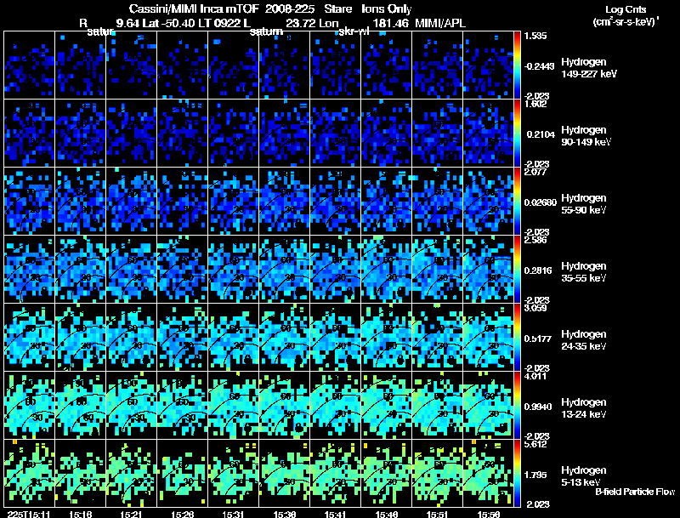Open the 15:31 panel in the 90-149 keV row

[x=233, y=134]
